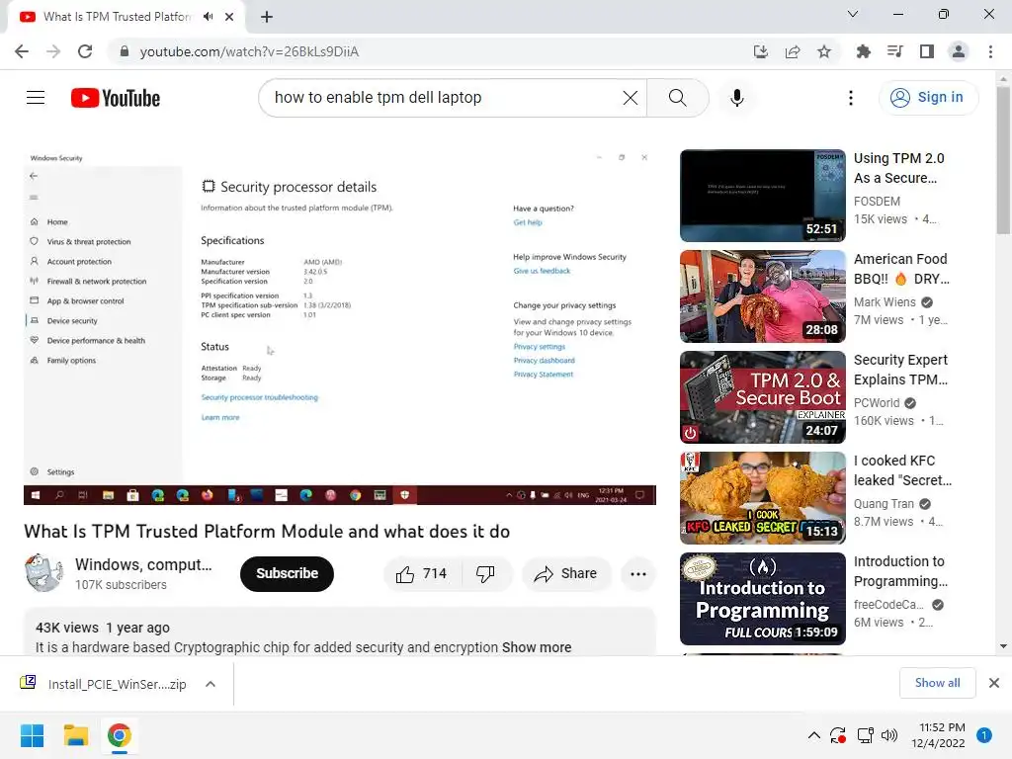
Task: Share this page from address bar
Action: 793,51
